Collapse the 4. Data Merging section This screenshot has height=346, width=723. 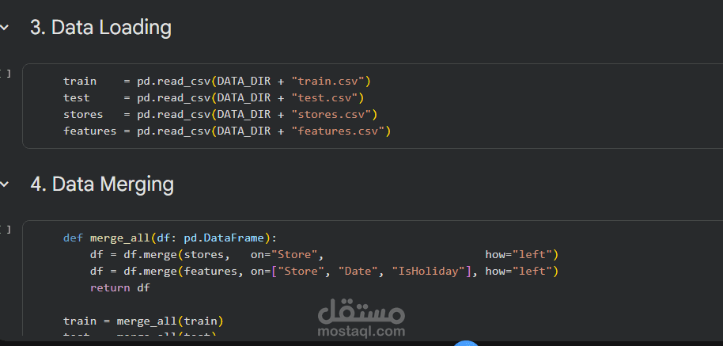tap(4, 184)
